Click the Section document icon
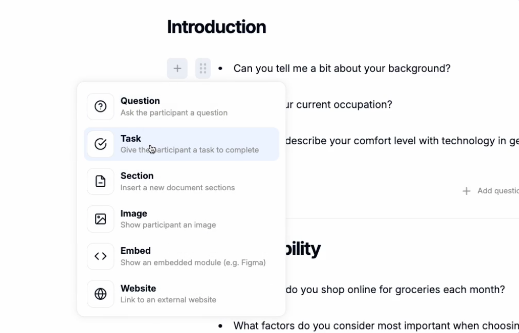 100,182
